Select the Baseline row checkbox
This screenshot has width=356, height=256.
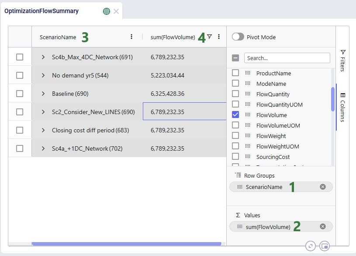tap(20, 94)
